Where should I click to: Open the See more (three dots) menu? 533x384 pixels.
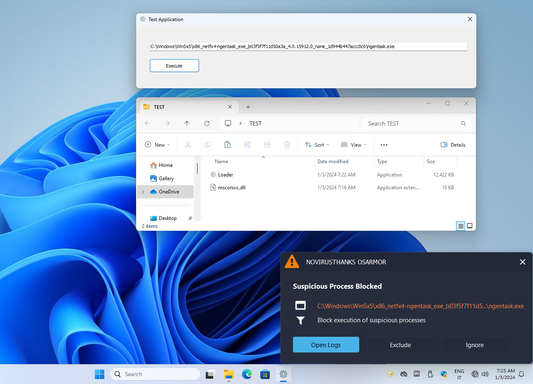click(384, 145)
